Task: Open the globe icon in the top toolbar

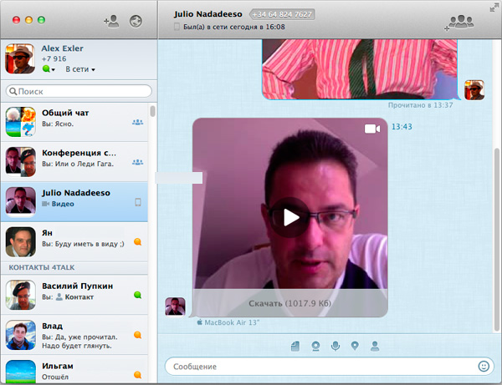Action: point(136,20)
